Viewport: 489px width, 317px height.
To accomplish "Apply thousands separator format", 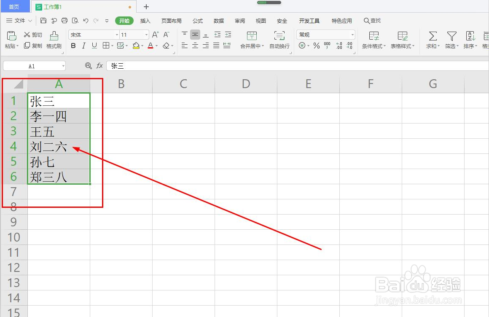I will point(327,46).
